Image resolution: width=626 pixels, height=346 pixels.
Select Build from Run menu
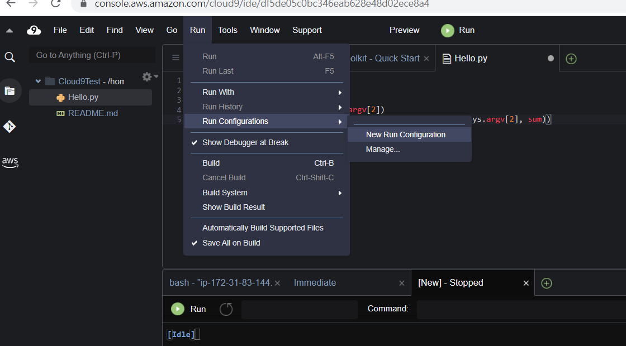pyautogui.click(x=267, y=164)
